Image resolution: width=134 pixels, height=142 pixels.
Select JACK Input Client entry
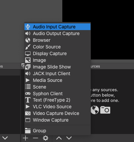tap(58, 74)
